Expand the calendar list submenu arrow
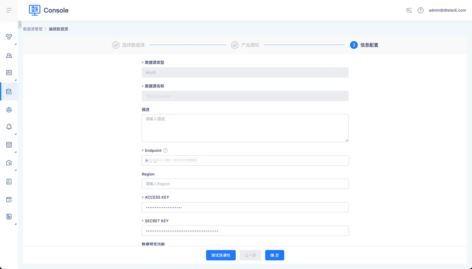Viewport: 472px width, 269px height. tap(15, 152)
